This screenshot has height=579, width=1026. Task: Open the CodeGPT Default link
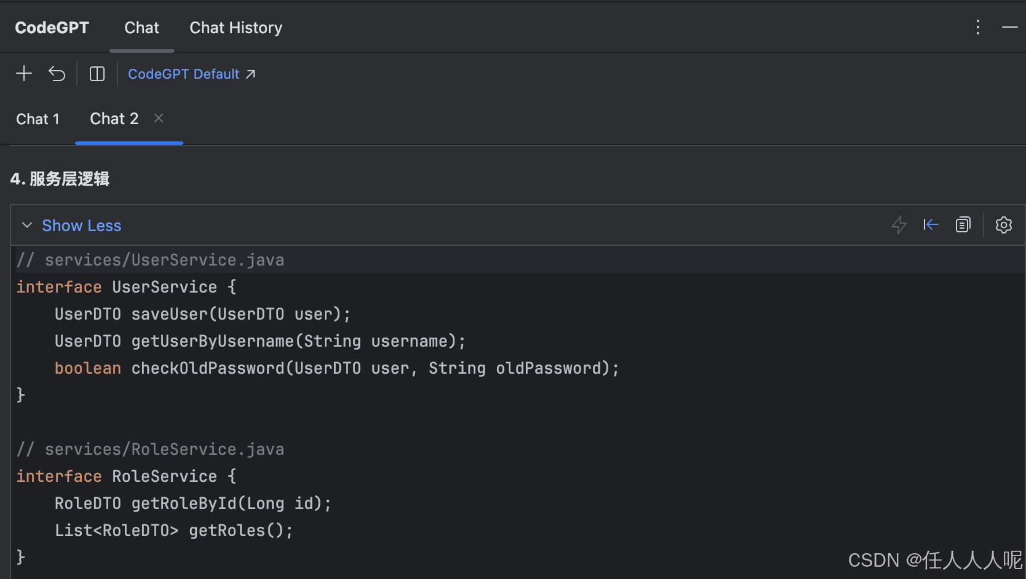point(191,74)
